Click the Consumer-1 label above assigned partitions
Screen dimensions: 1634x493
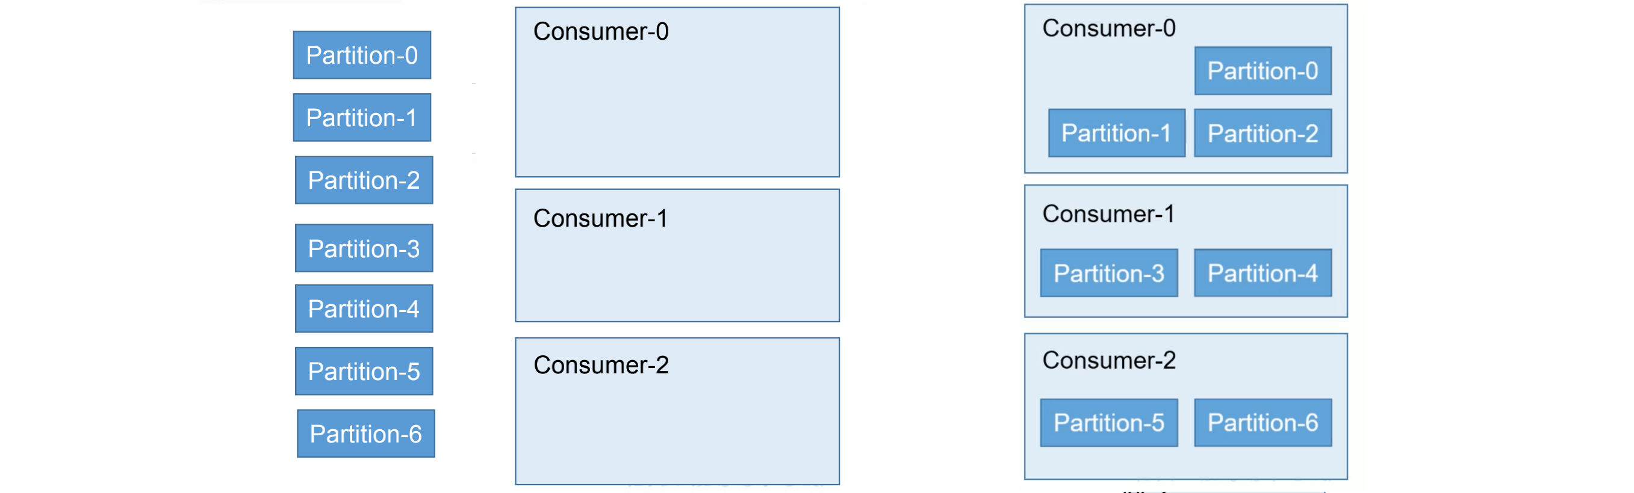pos(1108,214)
